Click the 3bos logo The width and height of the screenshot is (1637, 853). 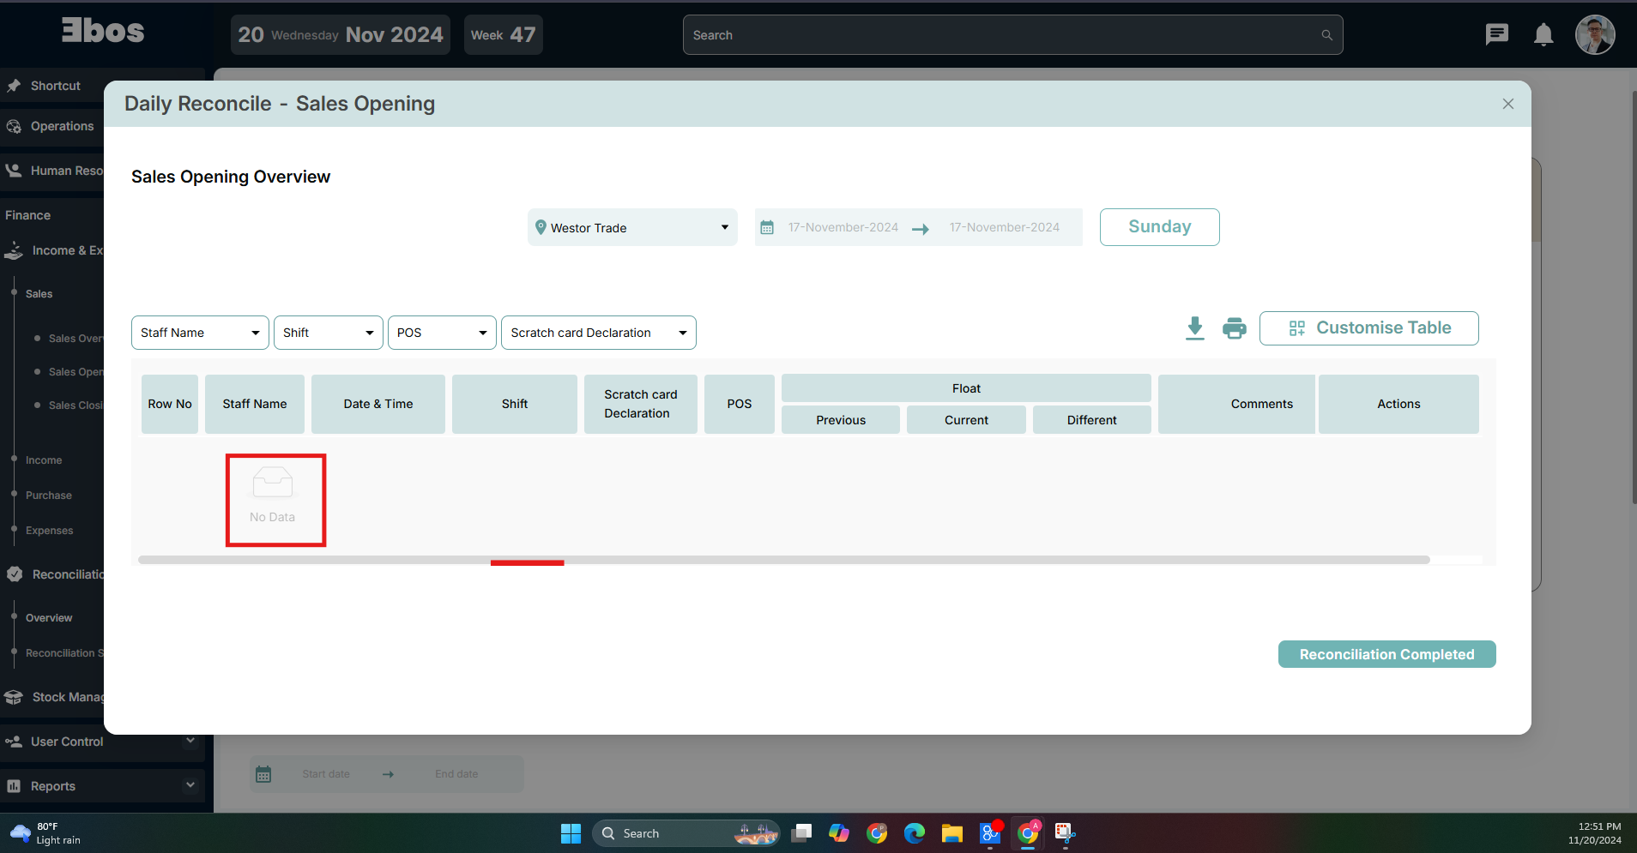pyautogui.click(x=103, y=31)
